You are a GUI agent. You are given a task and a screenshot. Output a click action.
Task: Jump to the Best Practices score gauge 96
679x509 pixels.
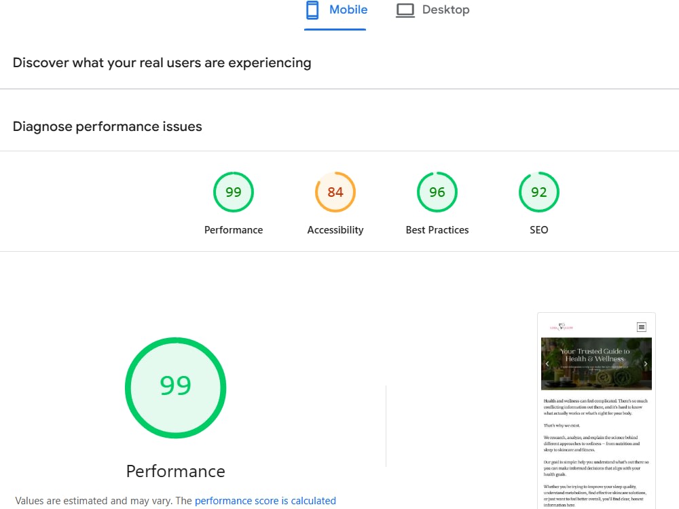point(437,192)
